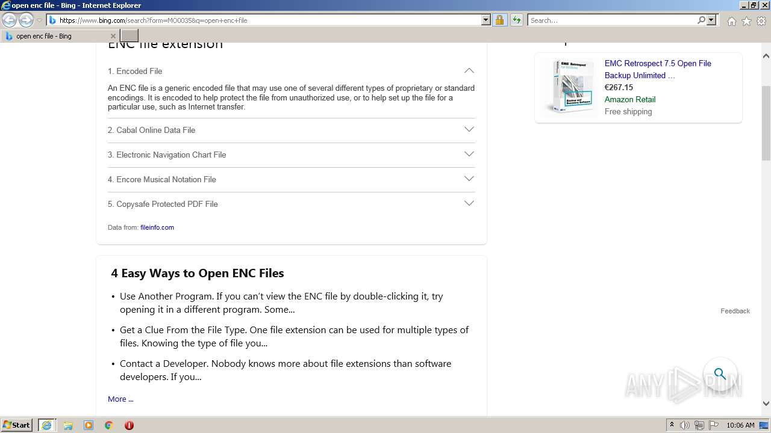Open the address bar autocomplete dropdown
This screenshot has height=433, width=771.
pyautogui.click(x=486, y=20)
